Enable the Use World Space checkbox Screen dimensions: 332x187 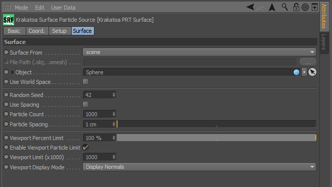[85, 82]
